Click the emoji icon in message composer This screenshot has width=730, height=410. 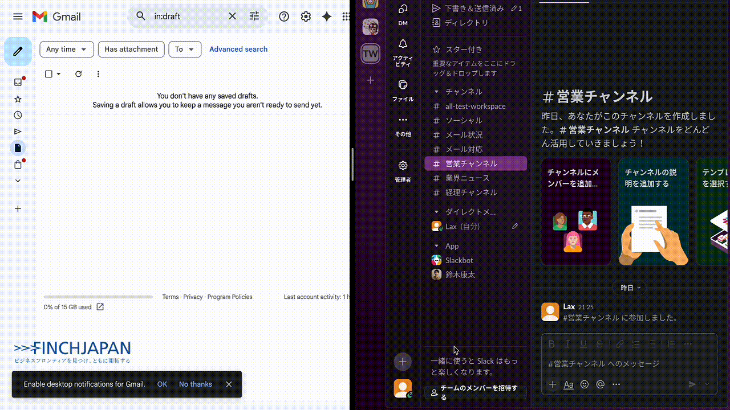click(585, 384)
